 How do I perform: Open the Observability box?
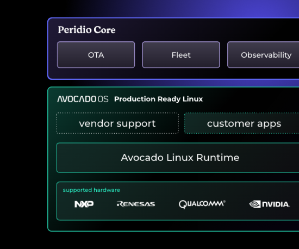coord(263,55)
